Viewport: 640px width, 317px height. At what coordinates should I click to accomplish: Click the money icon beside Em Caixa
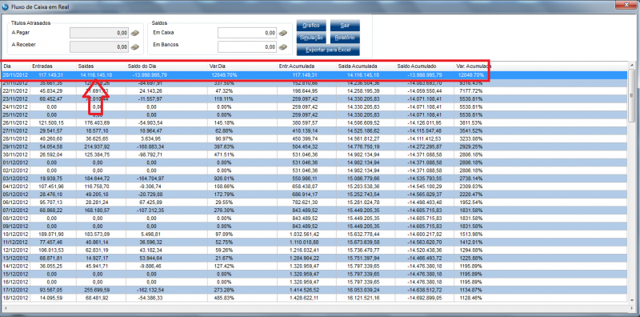[283, 33]
